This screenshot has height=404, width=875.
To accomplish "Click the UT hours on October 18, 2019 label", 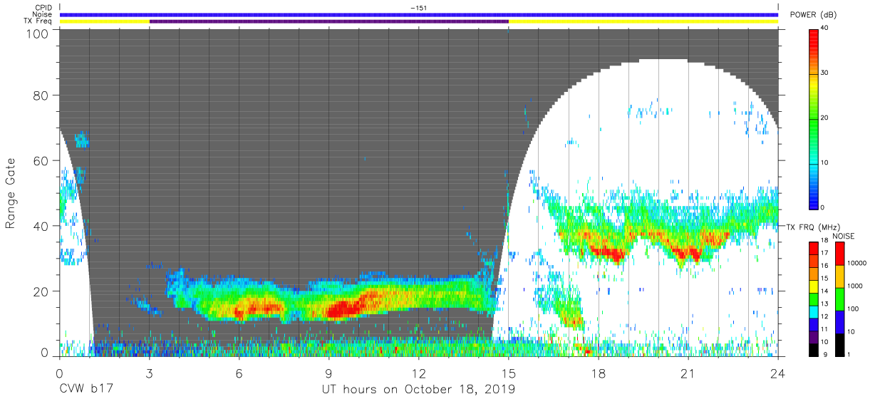I will pos(418,390).
